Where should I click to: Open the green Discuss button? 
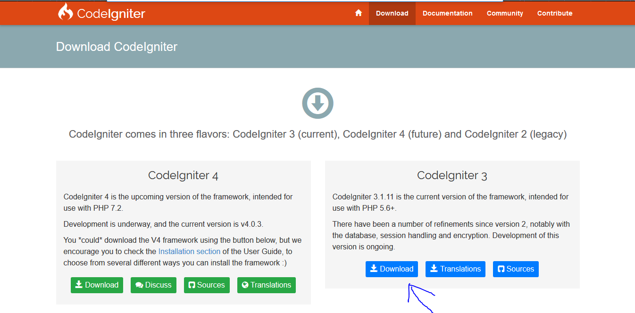click(x=153, y=285)
